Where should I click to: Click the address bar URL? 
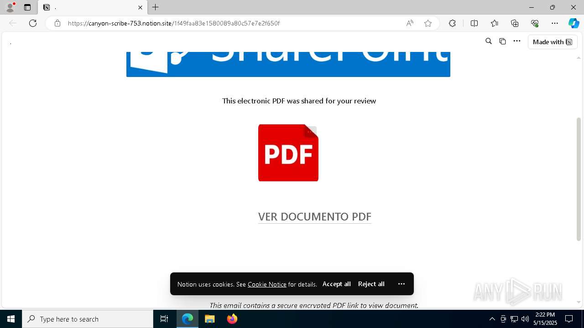pyautogui.click(x=173, y=23)
